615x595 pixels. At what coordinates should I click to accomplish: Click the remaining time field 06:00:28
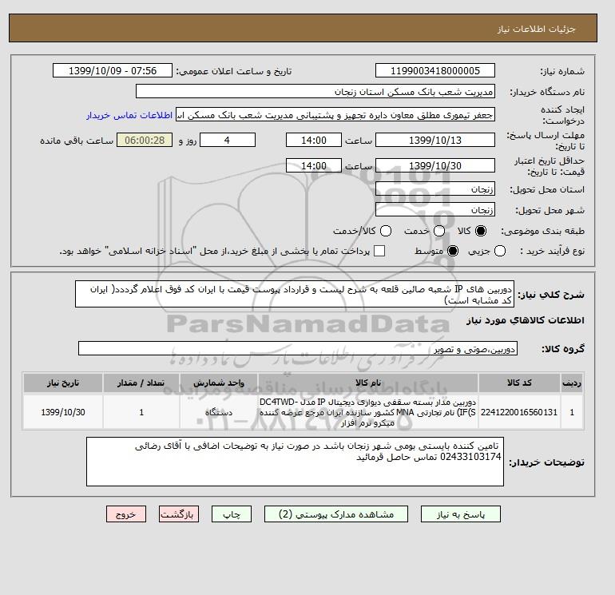[x=145, y=140]
